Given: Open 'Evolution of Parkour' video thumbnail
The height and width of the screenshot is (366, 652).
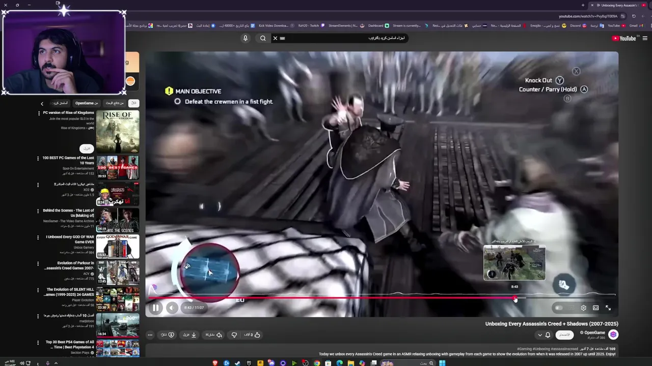Looking at the screenshot, I should coord(118,272).
